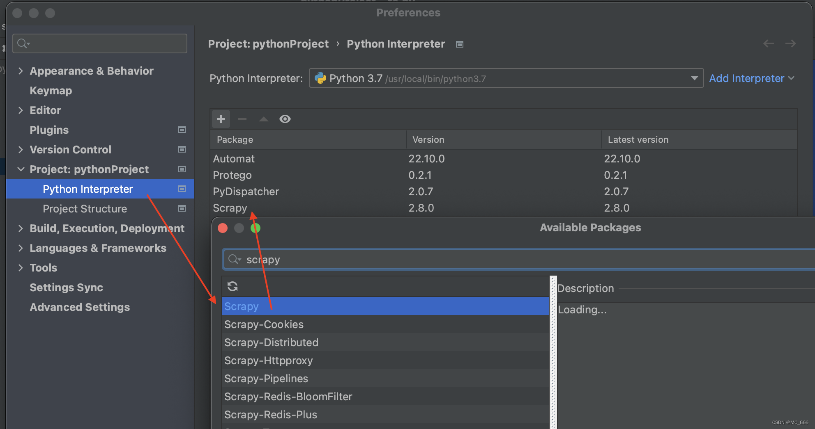Click the search magnifier in Available Packages field

click(x=234, y=259)
